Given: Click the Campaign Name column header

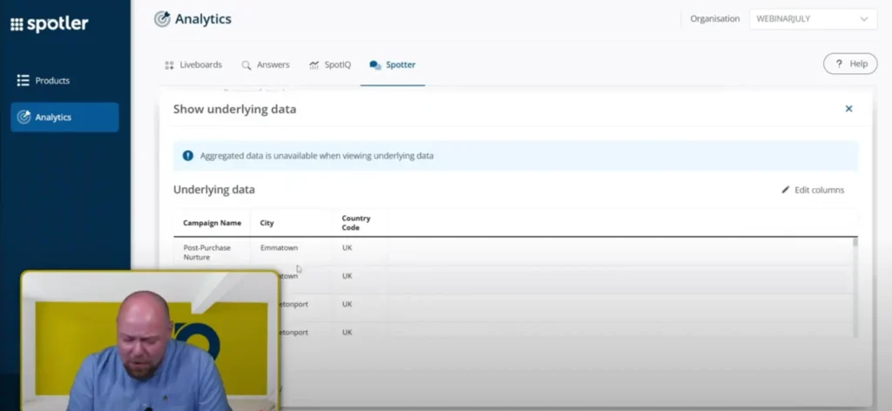Looking at the screenshot, I should (212, 223).
